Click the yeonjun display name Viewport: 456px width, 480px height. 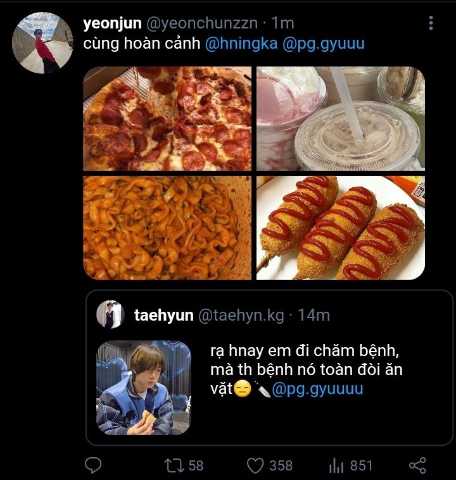[x=112, y=23]
